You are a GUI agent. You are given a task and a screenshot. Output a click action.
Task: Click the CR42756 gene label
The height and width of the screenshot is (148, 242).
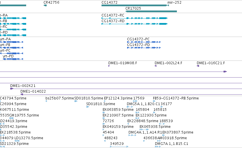51,3
